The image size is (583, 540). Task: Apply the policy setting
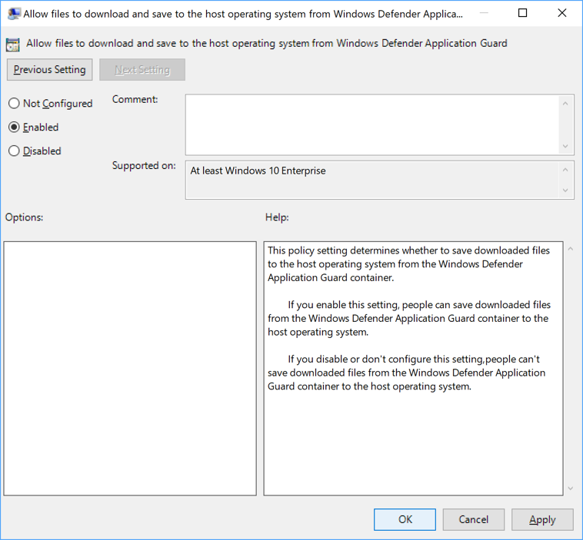[x=542, y=520]
